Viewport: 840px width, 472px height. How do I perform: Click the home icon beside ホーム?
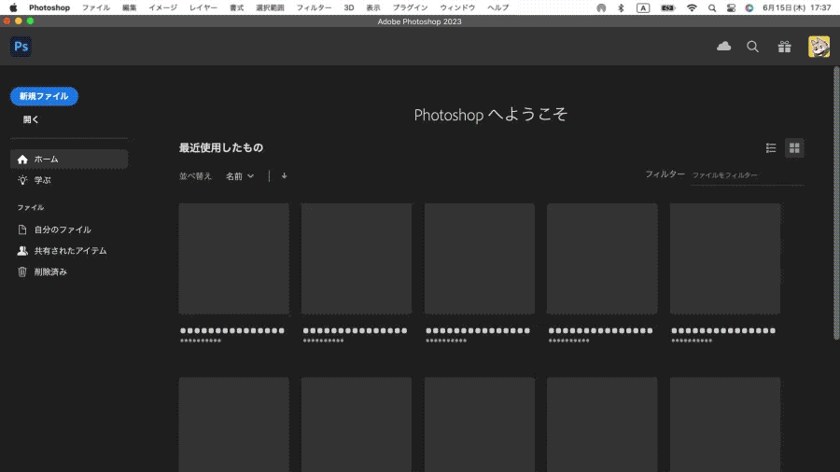(x=22, y=160)
